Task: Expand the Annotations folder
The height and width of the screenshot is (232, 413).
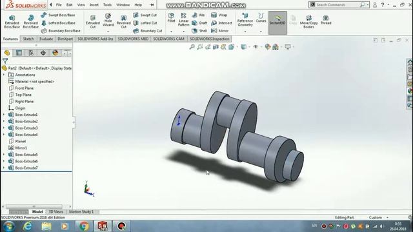Action: point(4,75)
